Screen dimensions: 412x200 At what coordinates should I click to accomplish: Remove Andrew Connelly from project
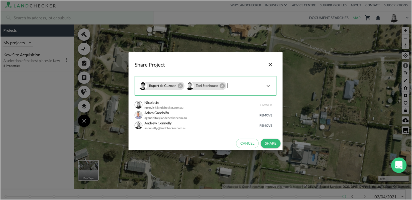click(x=266, y=126)
